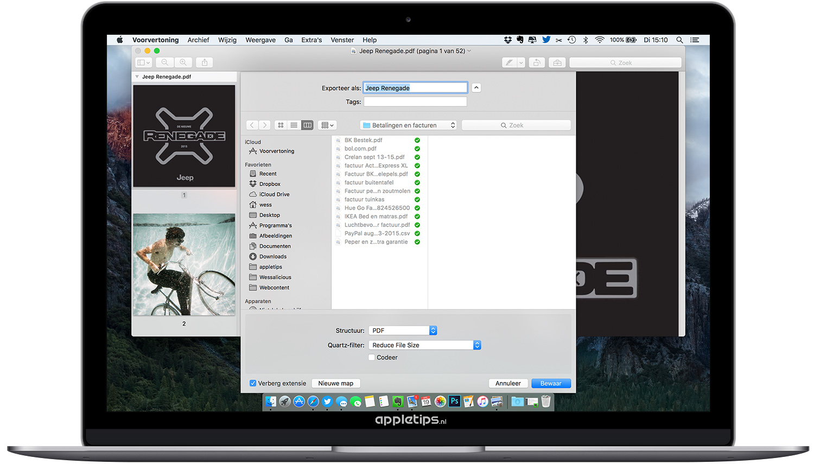
Task: Open the Structuur PDF format dropdown
Action: pos(403,330)
